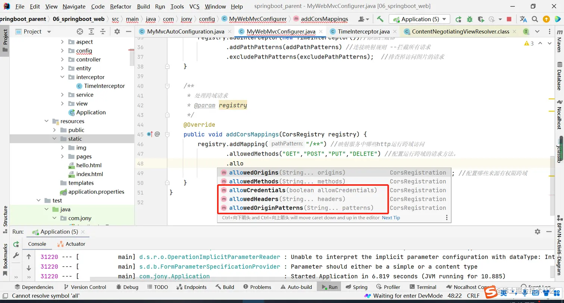Open the Version Control tool window
The image size is (564, 303).
coord(85,287)
